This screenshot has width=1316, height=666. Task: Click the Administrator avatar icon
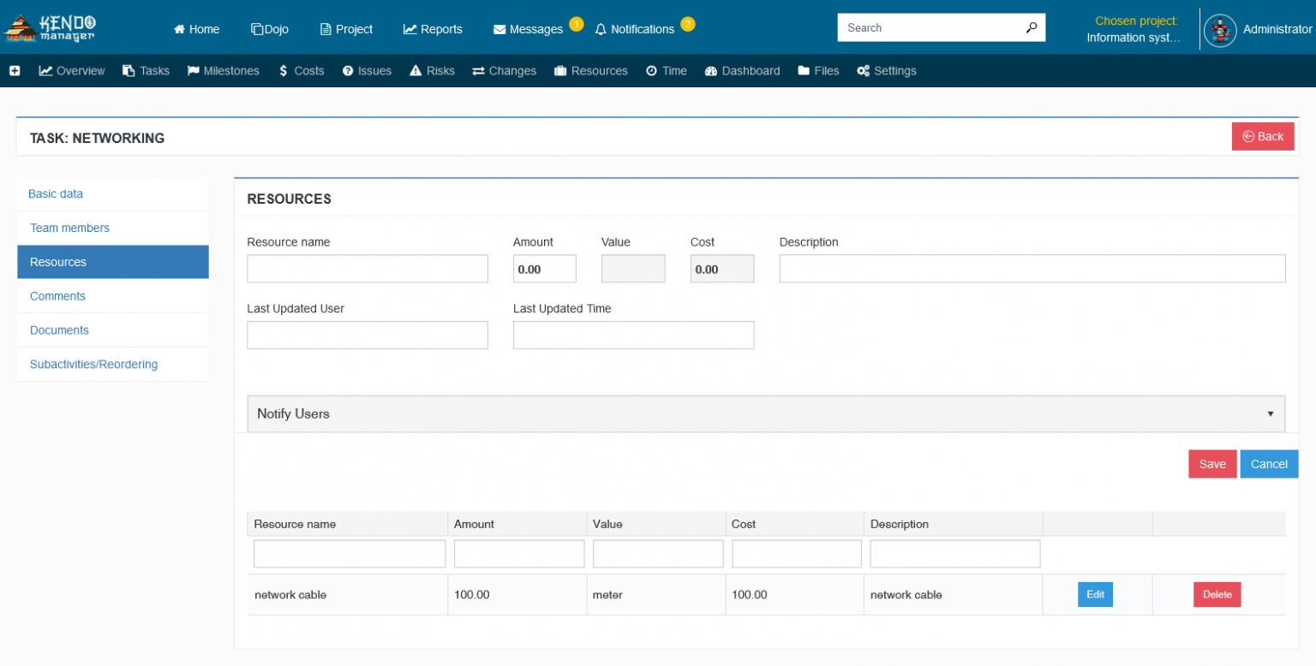point(1220,30)
